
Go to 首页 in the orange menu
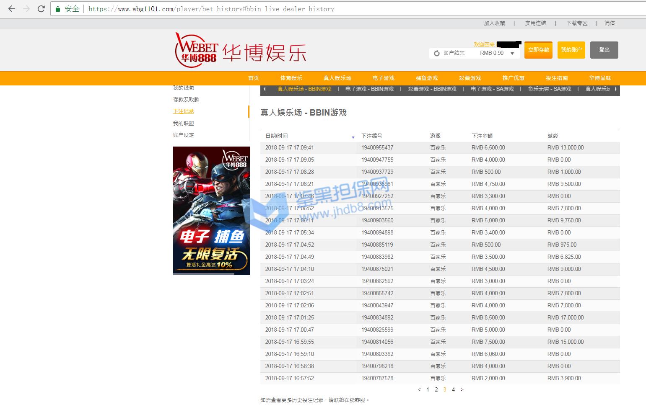[x=253, y=78]
